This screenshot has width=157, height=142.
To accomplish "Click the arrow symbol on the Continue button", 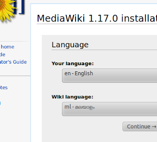I will tap(154, 126).
